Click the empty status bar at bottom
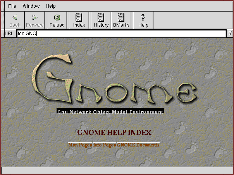This screenshot has height=175, width=234. tap(117, 170)
